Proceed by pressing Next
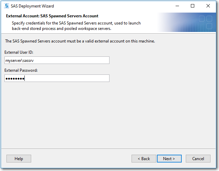 169,158
